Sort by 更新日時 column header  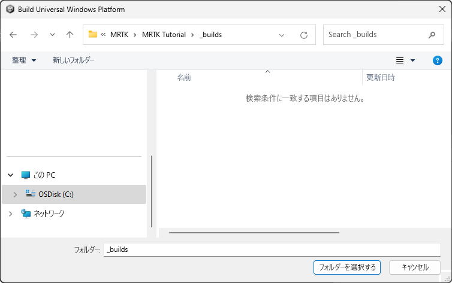click(x=381, y=77)
